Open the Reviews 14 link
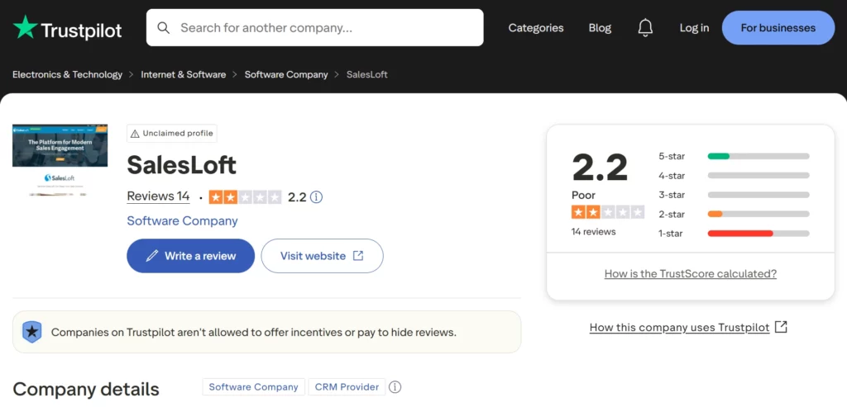Screen dimensions: 847x407 point(158,196)
